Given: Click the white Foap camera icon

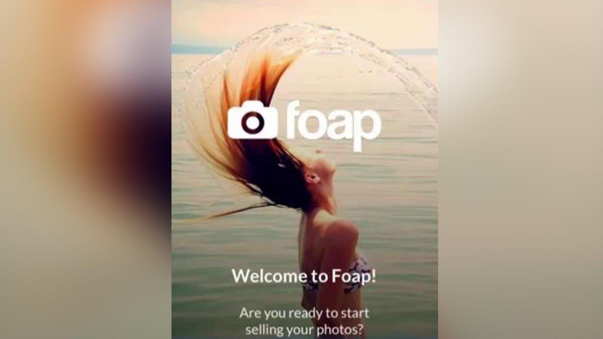Looking at the screenshot, I should pyautogui.click(x=253, y=121).
